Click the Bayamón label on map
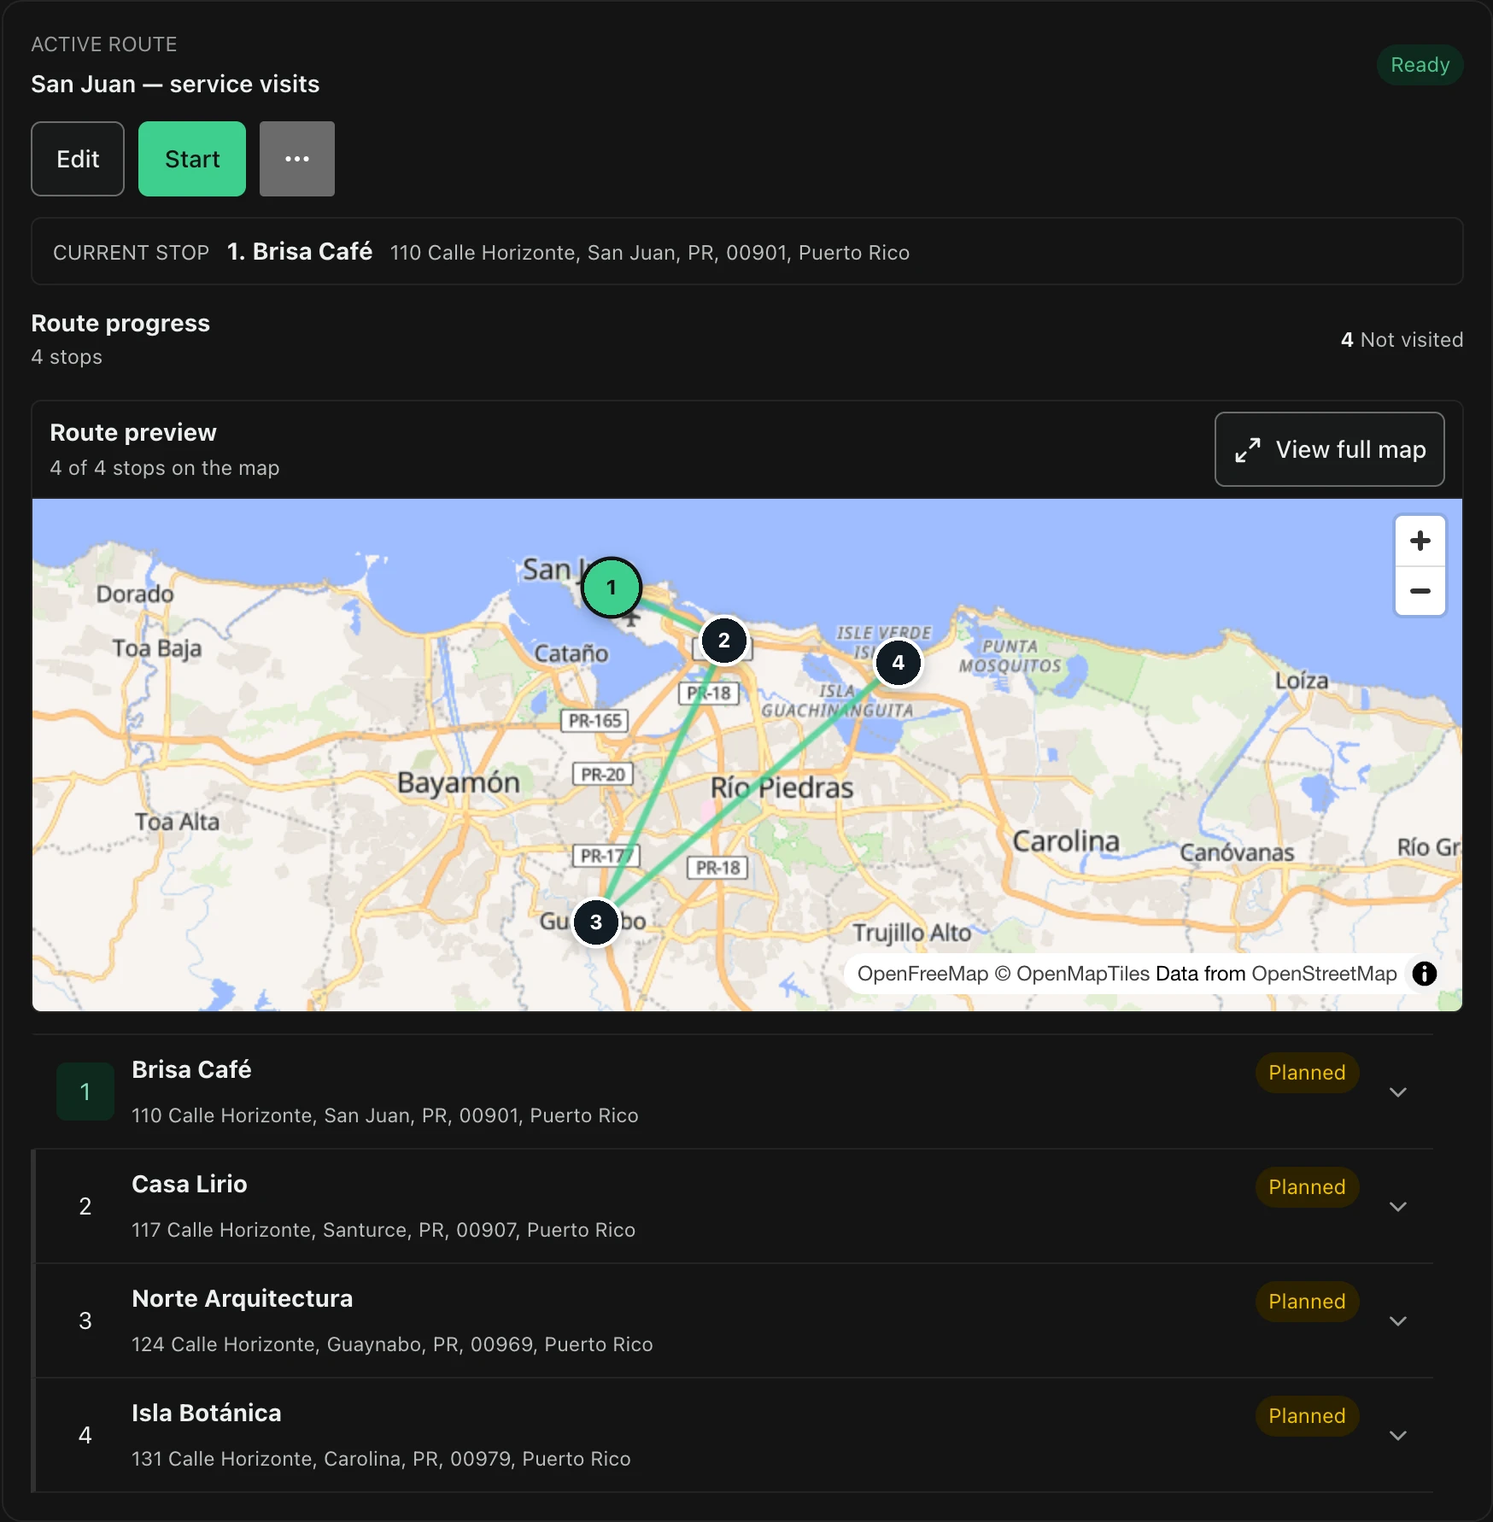This screenshot has height=1522, width=1493. pos(459,783)
